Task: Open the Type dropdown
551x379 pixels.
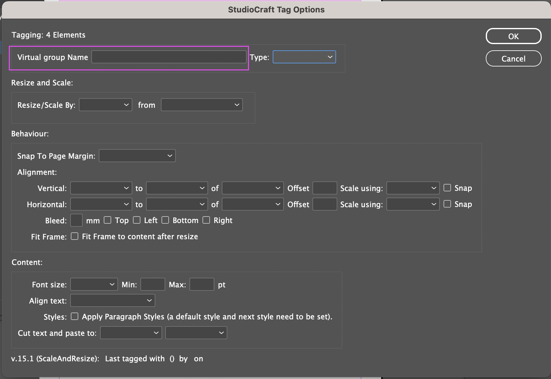Action: pyautogui.click(x=304, y=57)
